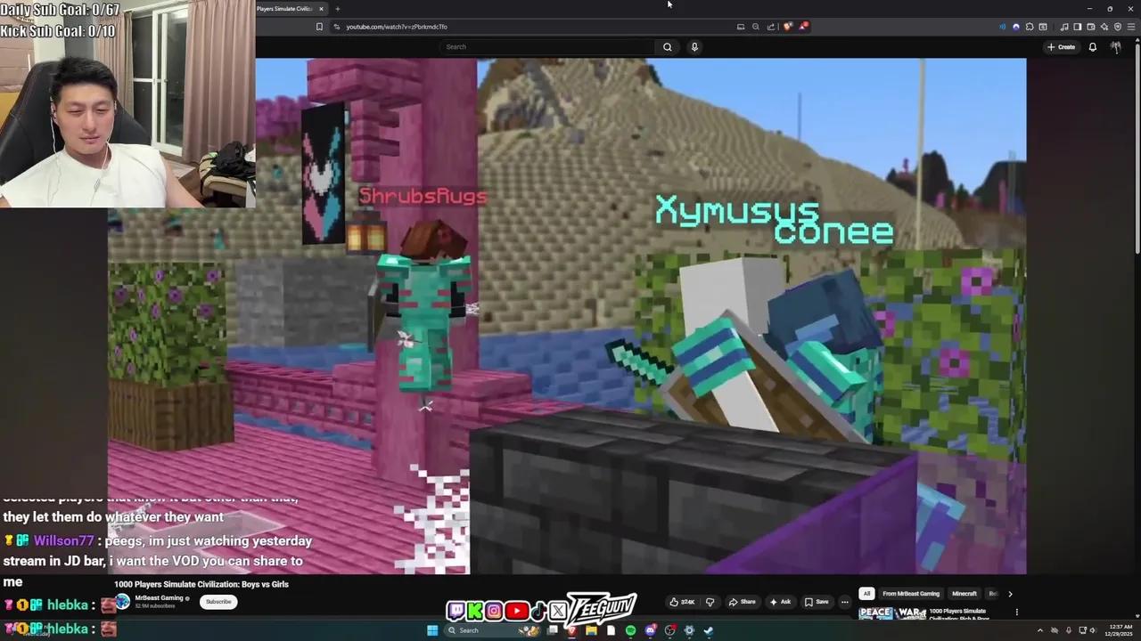Expand the system tray hidden icons chevron

[x=1040, y=630]
